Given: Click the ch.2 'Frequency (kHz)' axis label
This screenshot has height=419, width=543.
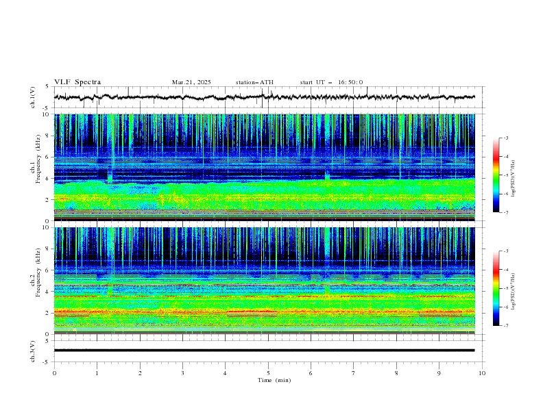Looking at the screenshot, I should pos(38,272).
